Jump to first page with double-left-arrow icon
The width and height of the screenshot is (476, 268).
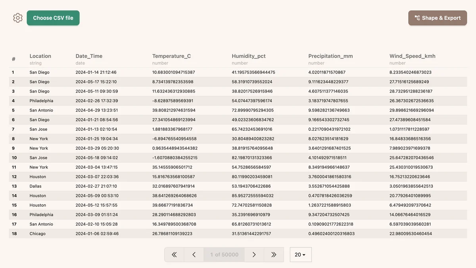(x=174, y=255)
